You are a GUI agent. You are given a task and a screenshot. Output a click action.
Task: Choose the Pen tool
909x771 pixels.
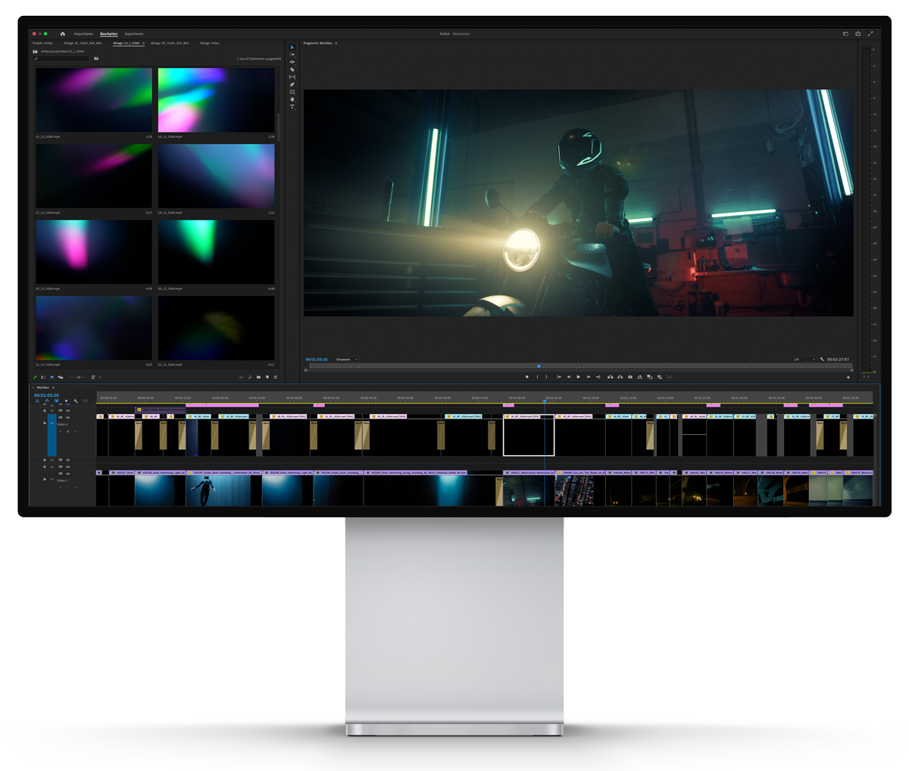[292, 85]
